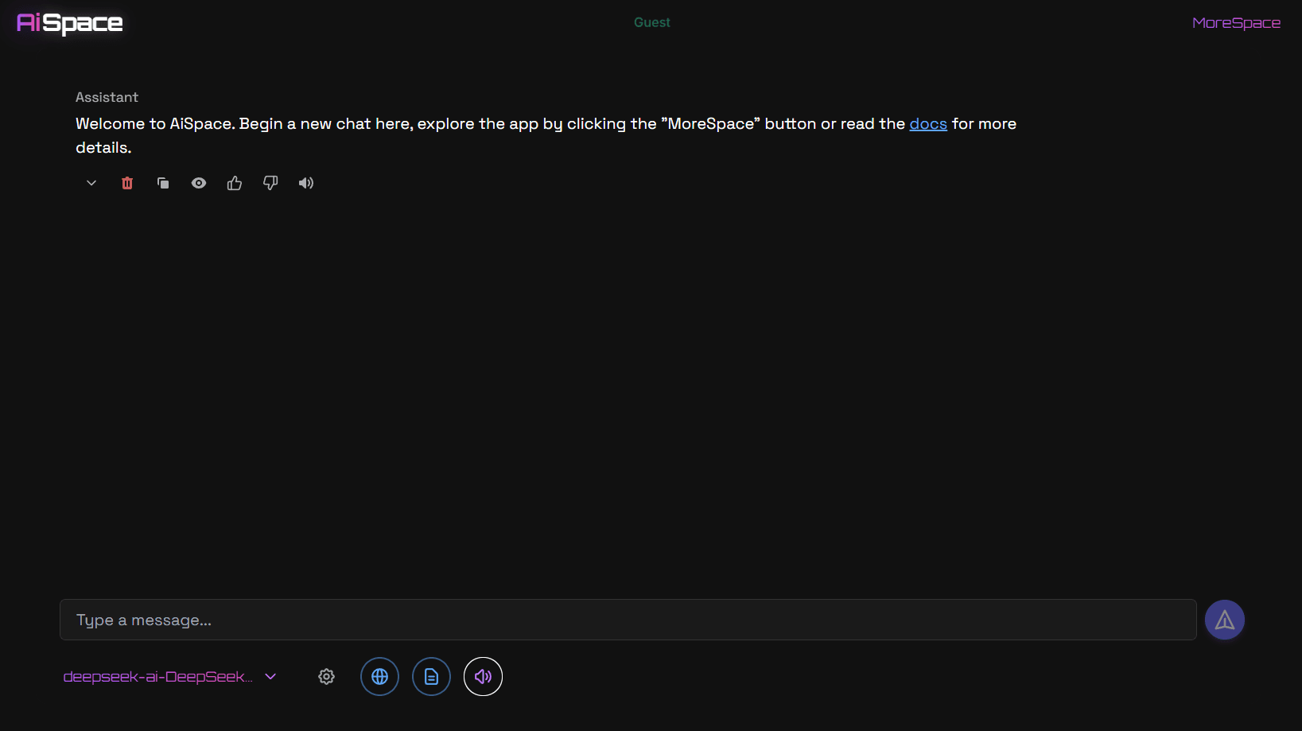Toggle message visibility with eye icon

[x=199, y=183]
